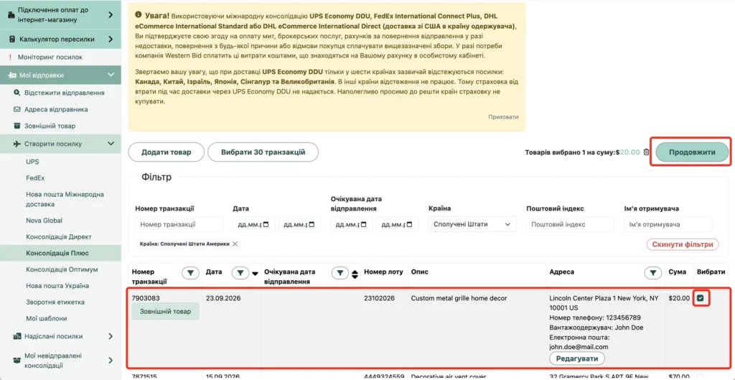735x380 pixels.
Task: Click the Вибрати 30 транзакцій button
Action: click(x=263, y=152)
